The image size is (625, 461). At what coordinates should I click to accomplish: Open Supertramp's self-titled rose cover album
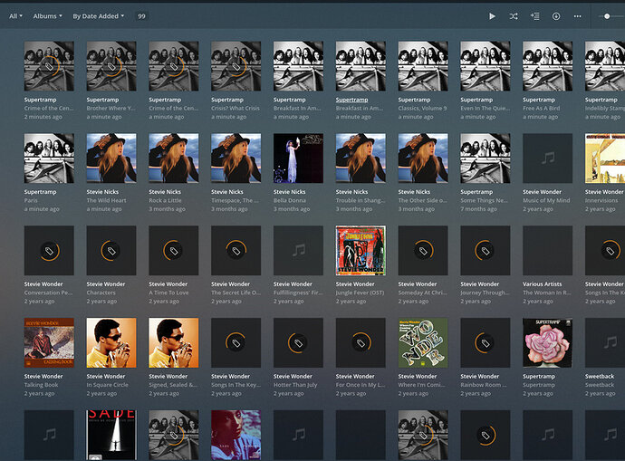(548, 342)
